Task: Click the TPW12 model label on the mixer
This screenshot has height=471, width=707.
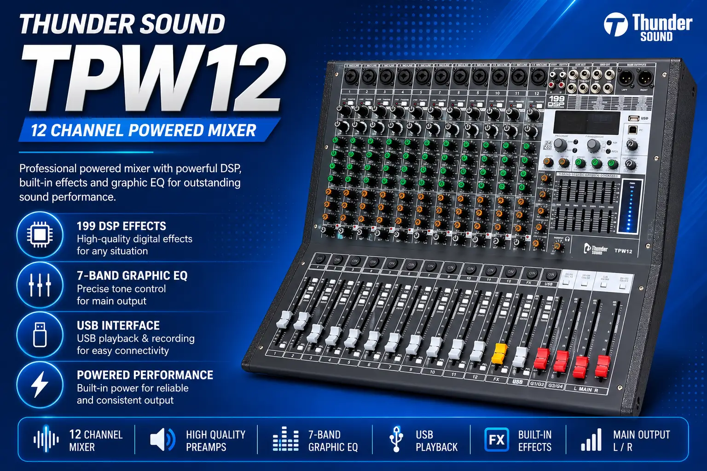Action: pyautogui.click(x=623, y=251)
